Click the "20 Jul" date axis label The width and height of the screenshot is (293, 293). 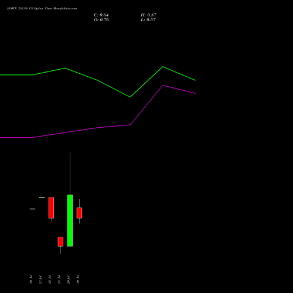[x=31, y=280]
